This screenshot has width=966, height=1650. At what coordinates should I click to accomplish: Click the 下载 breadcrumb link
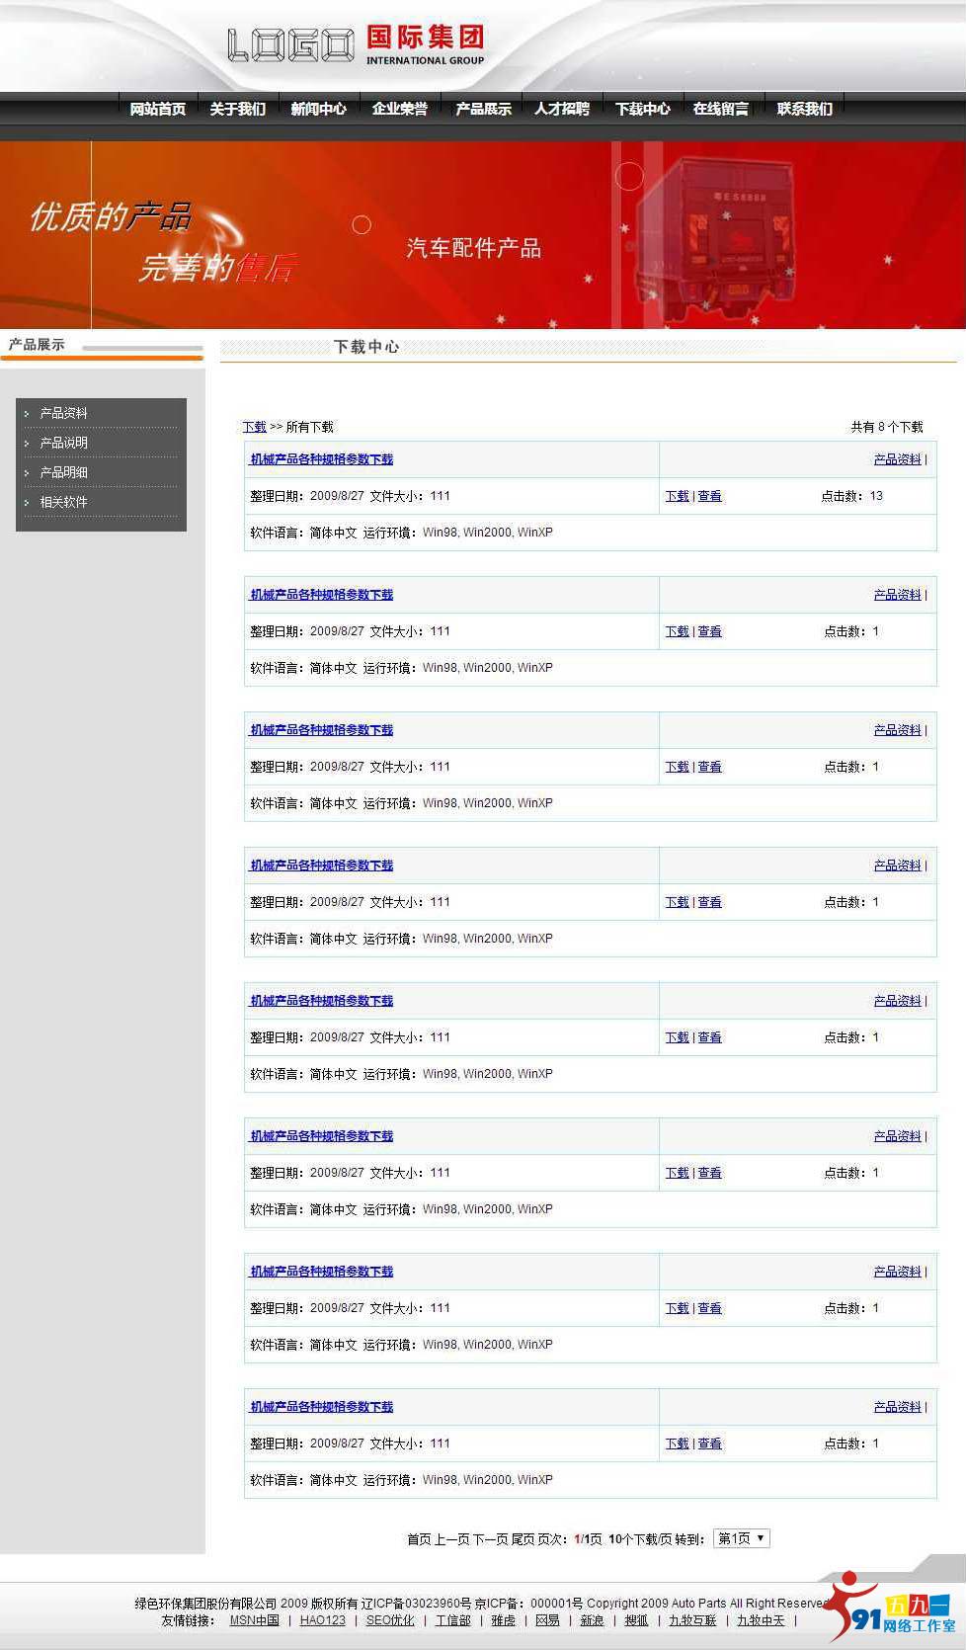pyautogui.click(x=254, y=427)
